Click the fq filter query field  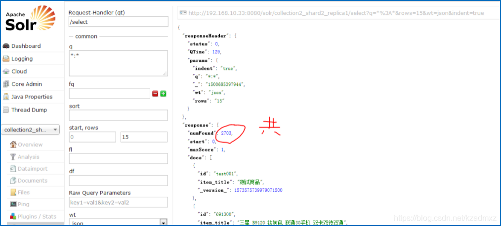click(109, 94)
